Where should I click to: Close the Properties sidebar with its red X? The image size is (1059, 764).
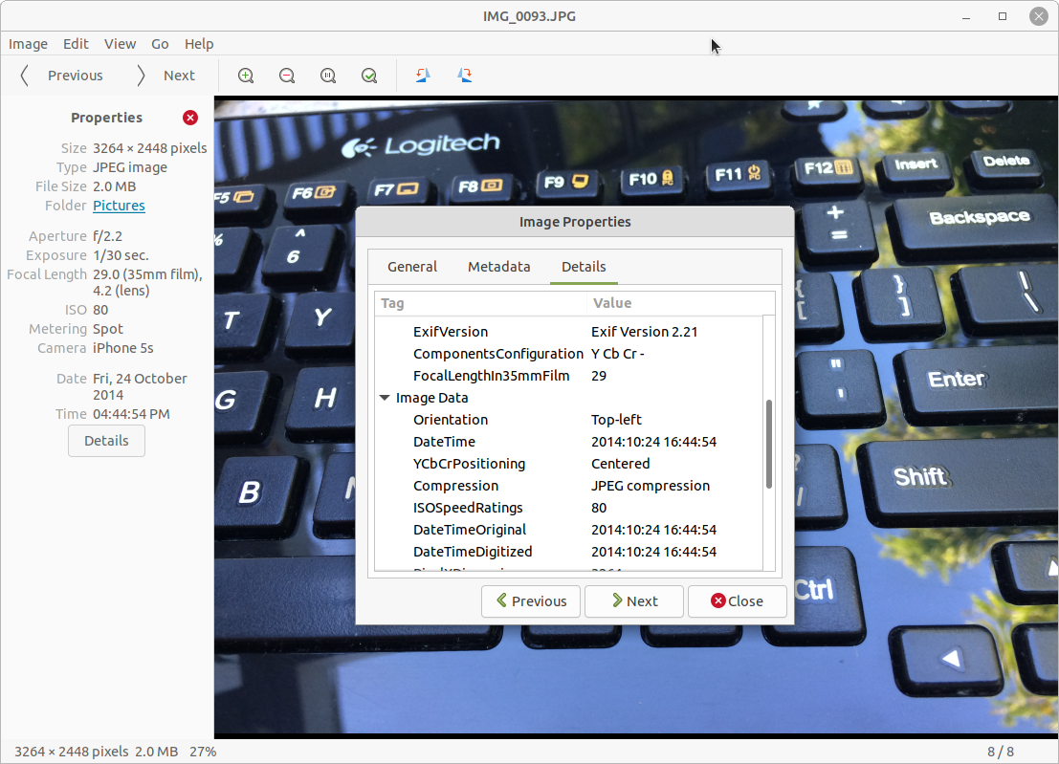[189, 117]
